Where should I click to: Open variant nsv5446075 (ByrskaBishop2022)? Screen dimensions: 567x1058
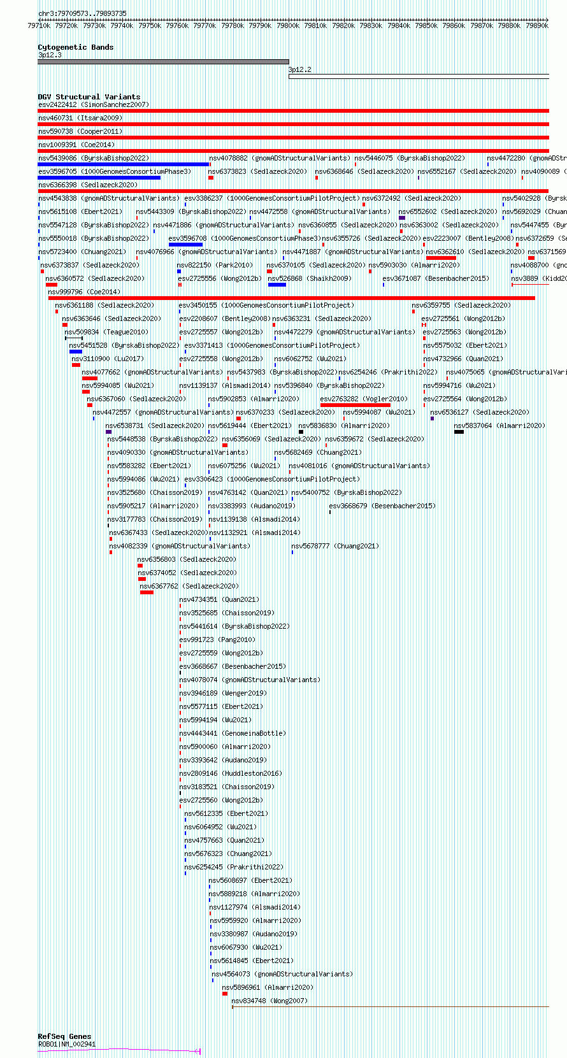tap(410, 158)
